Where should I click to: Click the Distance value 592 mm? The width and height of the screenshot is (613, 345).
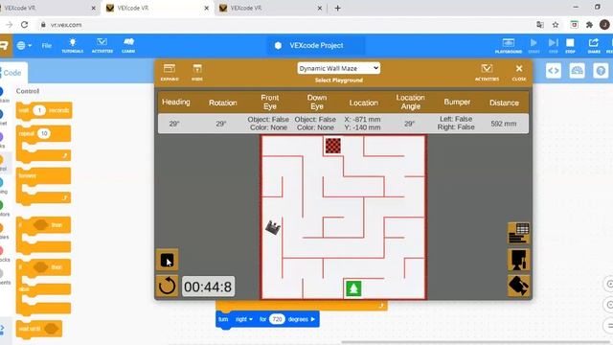[x=504, y=124]
